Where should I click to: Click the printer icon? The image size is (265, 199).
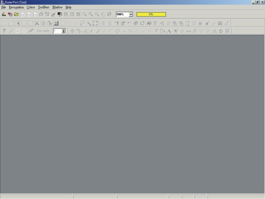pos(41,14)
